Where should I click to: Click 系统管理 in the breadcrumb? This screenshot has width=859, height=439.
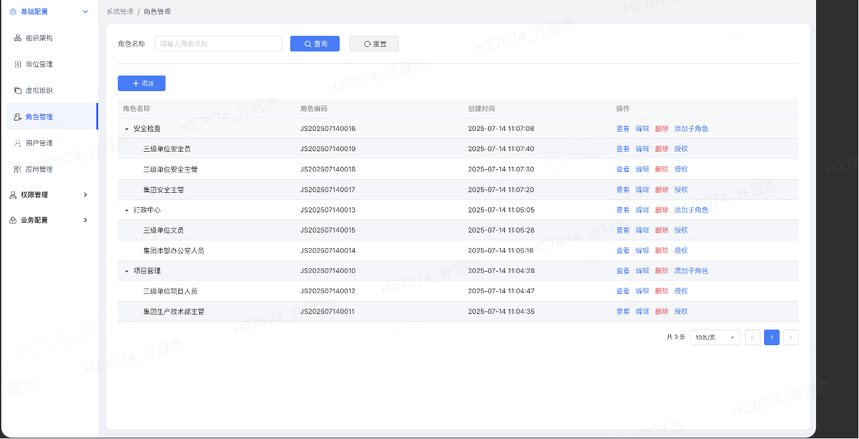120,12
